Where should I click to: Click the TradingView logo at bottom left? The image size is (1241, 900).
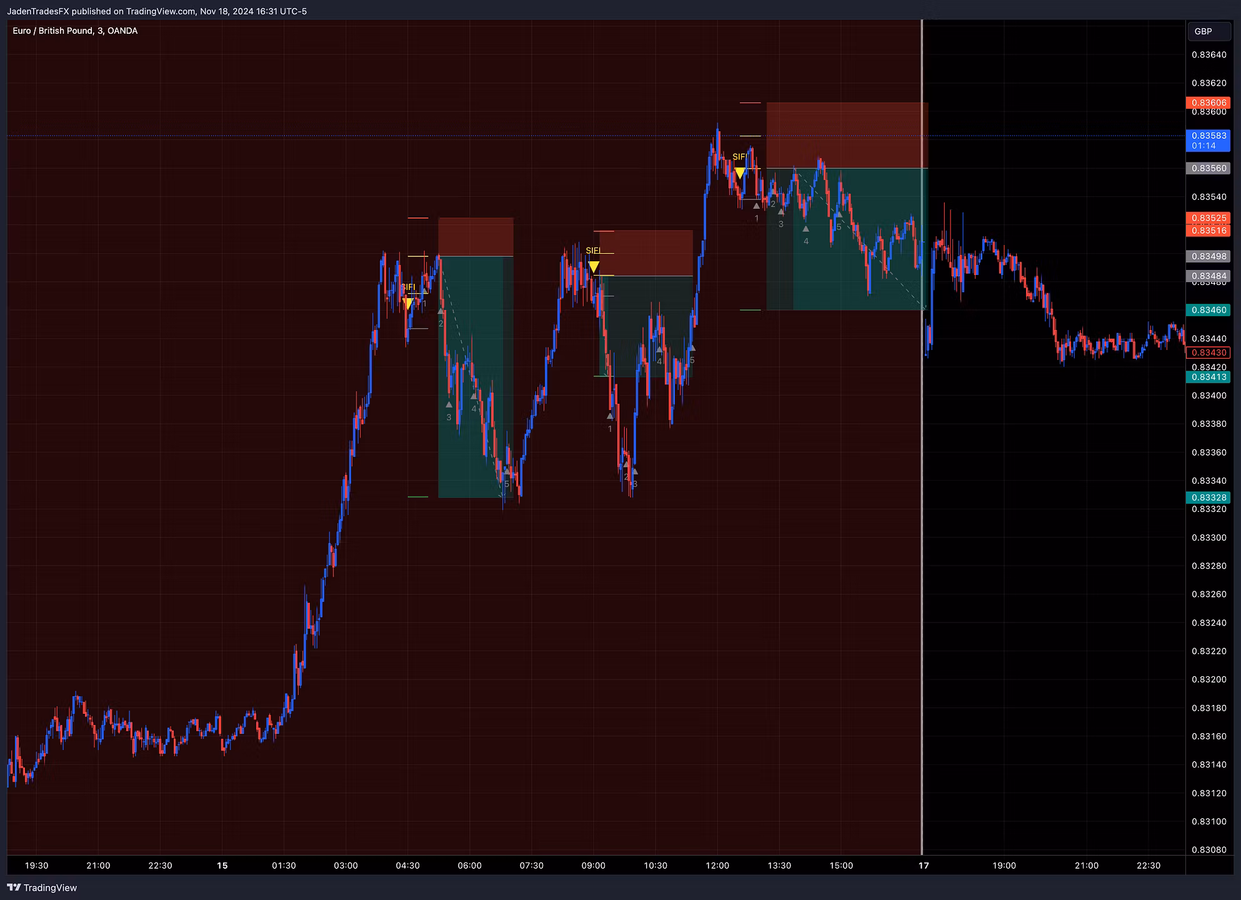[42, 887]
